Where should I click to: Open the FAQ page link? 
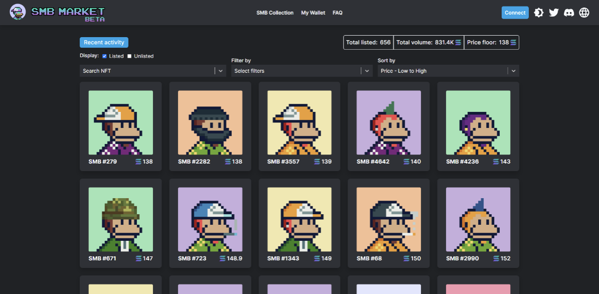(x=338, y=13)
